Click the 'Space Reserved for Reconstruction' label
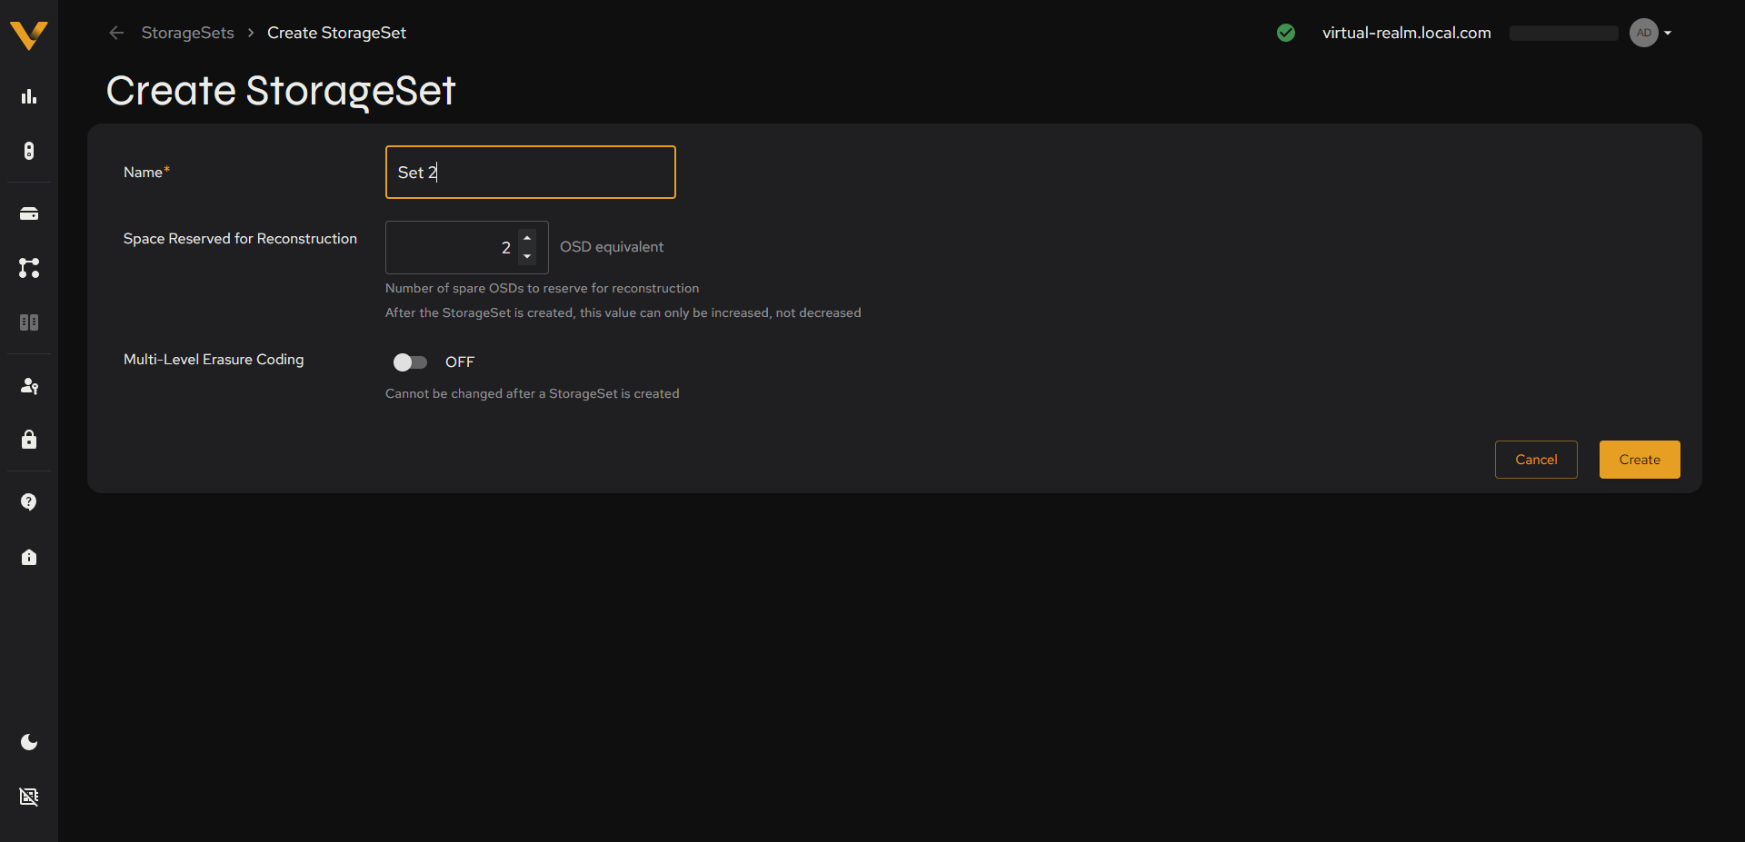The image size is (1745, 842). click(240, 239)
